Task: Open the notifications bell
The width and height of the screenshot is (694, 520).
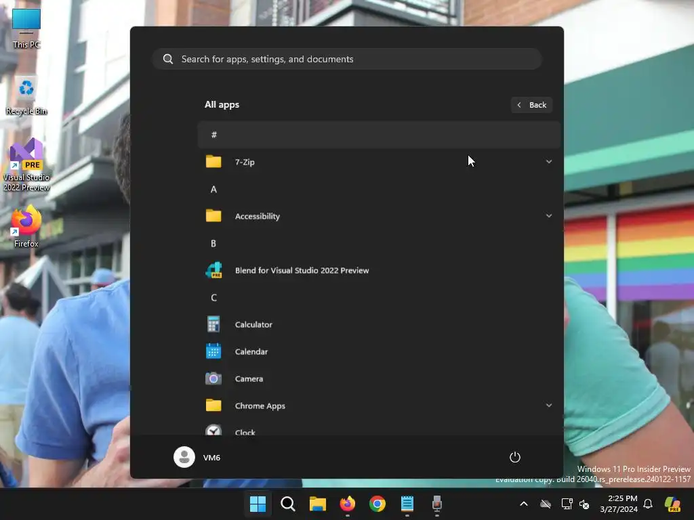Action: [648, 504]
